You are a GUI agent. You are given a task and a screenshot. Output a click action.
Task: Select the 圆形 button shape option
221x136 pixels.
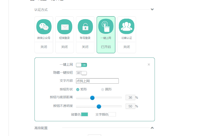pyautogui.click(x=103, y=89)
